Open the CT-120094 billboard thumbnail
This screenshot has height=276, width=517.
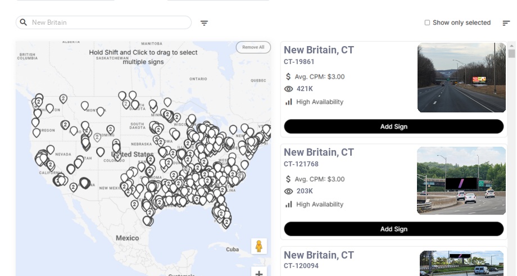(461, 263)
